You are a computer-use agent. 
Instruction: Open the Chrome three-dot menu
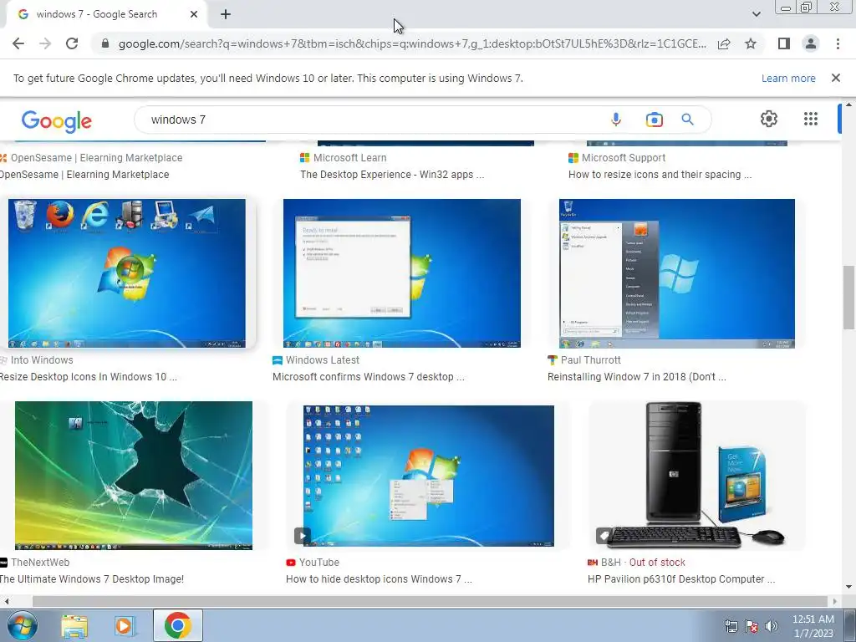(838, 43)
